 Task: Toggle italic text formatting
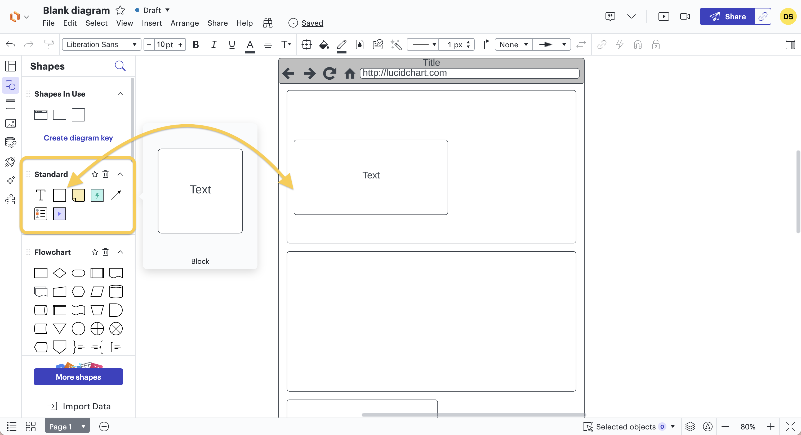(x=213, y=45)
